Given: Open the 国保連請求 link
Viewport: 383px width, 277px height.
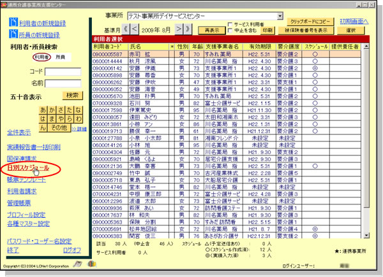Looking at the screenshot, I should [x=22, y=159].
